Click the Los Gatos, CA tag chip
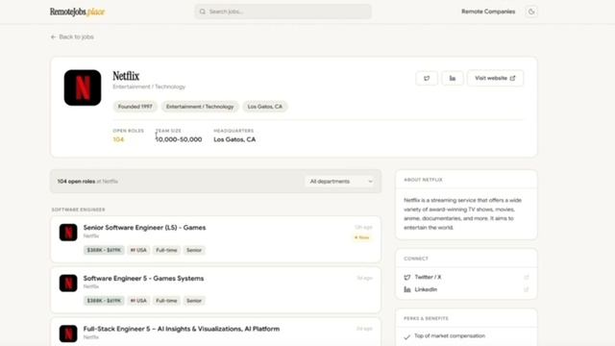This screenshot has height=346, width=615. [x=265, y=107]
